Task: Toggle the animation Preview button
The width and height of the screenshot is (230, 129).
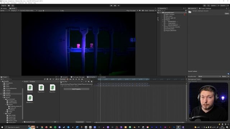Action: point(63,79)
